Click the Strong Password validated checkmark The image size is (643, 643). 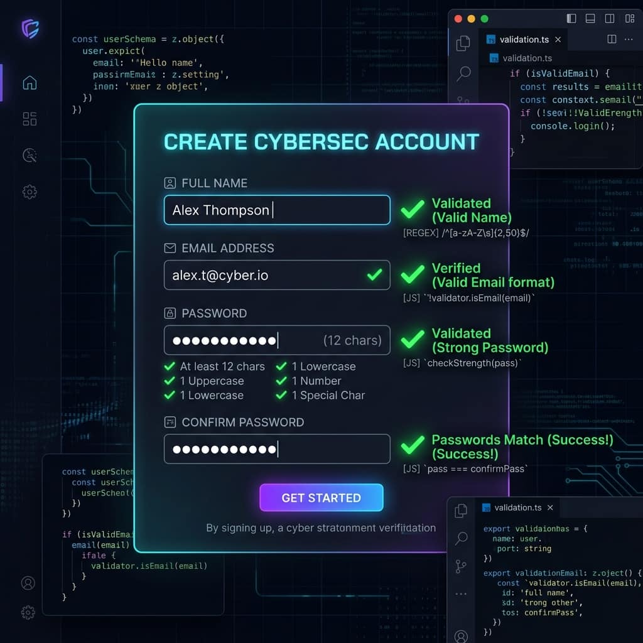(413, 338)
